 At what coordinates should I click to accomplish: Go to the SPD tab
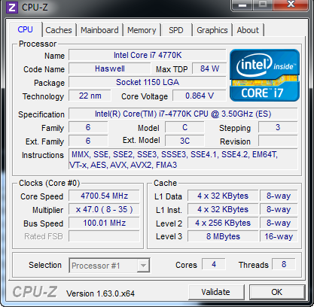[x=176, y=30]
